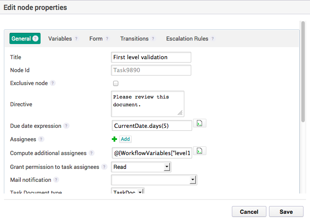Click help icon on General tab
The height and width of the screenshot is (222, 310).
click(x=35, y=38)
